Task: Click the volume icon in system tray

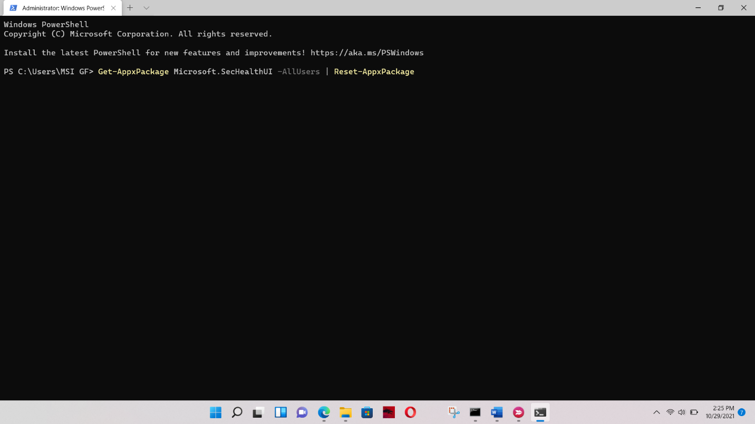Action: point(681,412)
